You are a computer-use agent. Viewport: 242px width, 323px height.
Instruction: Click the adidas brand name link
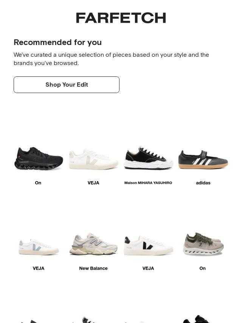(x=203, y=183)
